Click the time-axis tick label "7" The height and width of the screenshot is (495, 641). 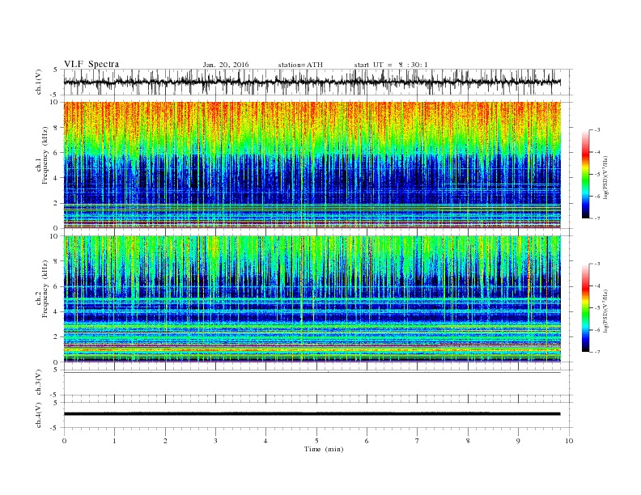point(418,441)
